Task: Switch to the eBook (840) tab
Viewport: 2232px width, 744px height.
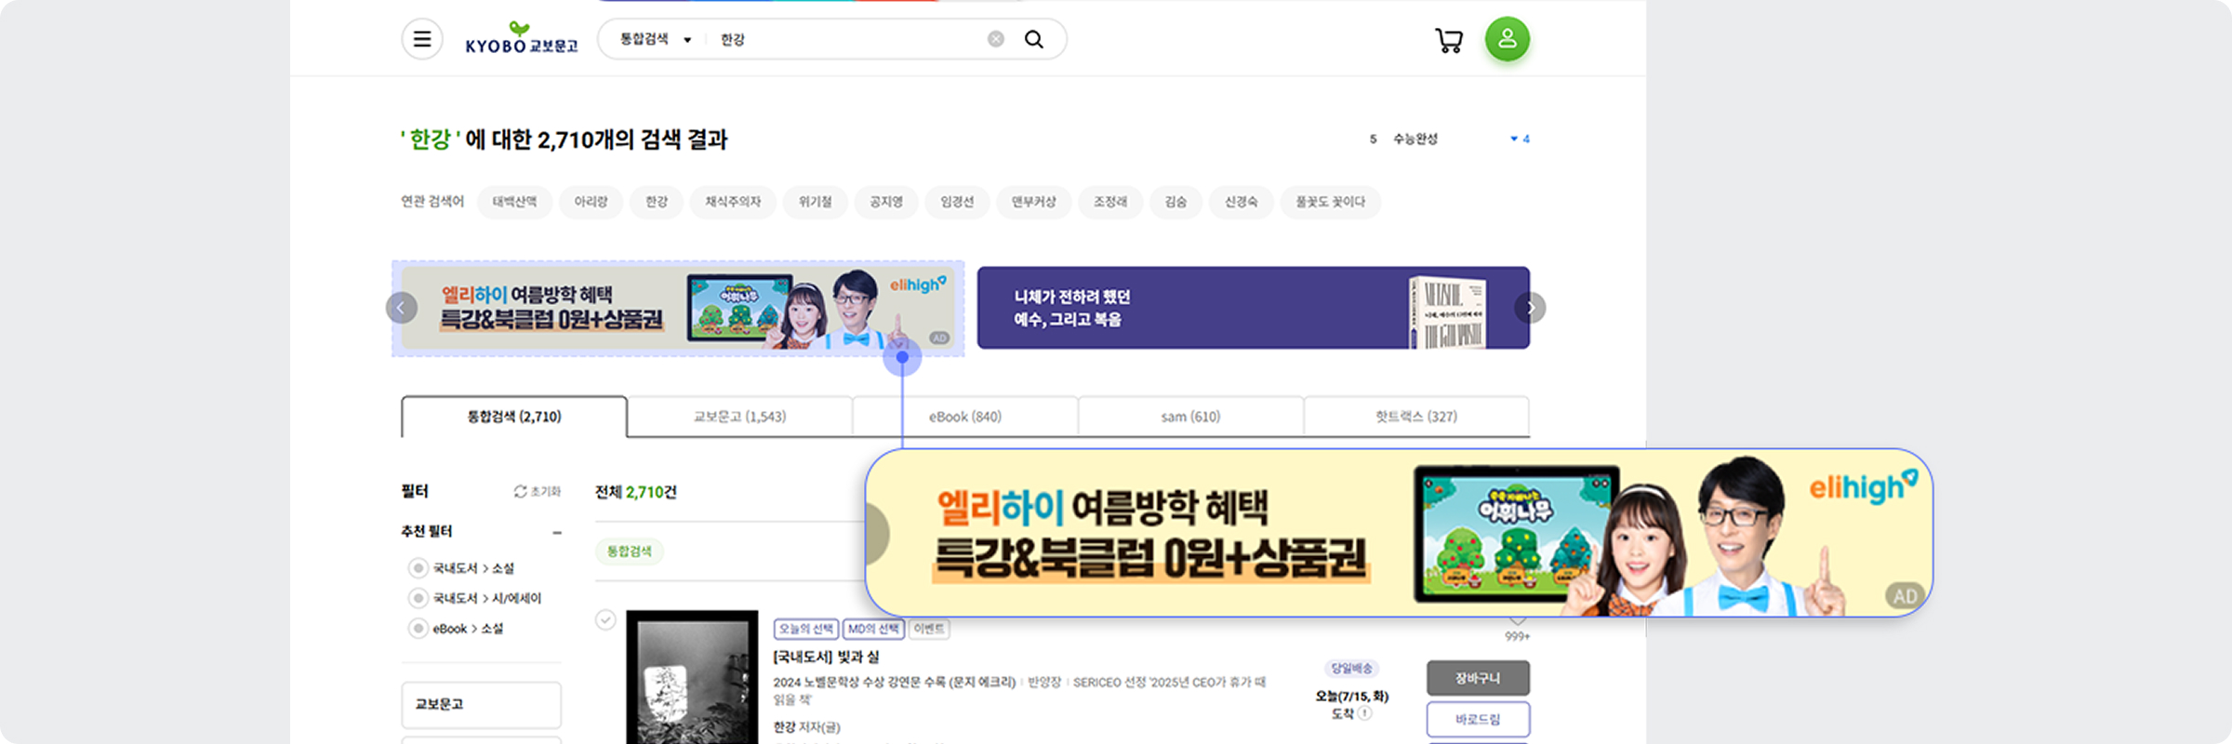Action: [x=965, y=417]
